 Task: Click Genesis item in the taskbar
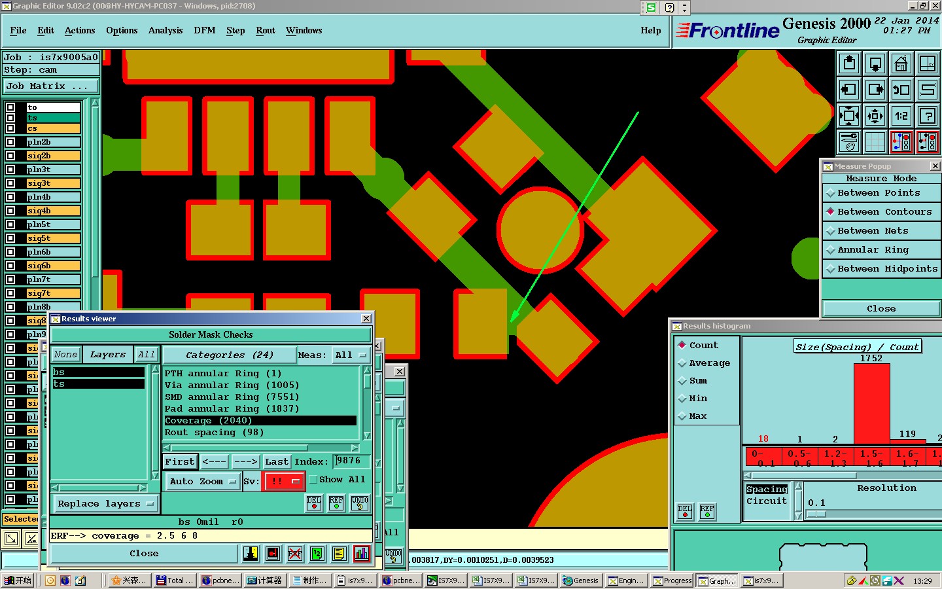[x=581, y=580]
